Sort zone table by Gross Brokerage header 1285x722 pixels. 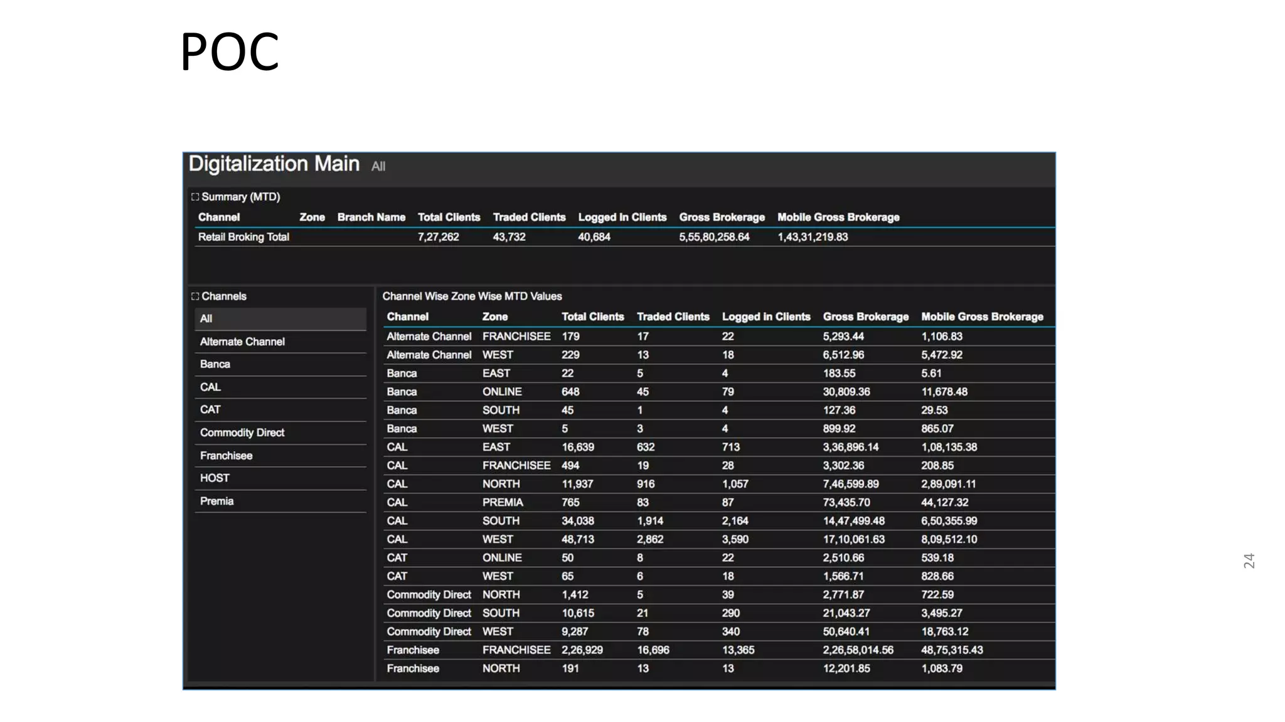pos(865,317)
